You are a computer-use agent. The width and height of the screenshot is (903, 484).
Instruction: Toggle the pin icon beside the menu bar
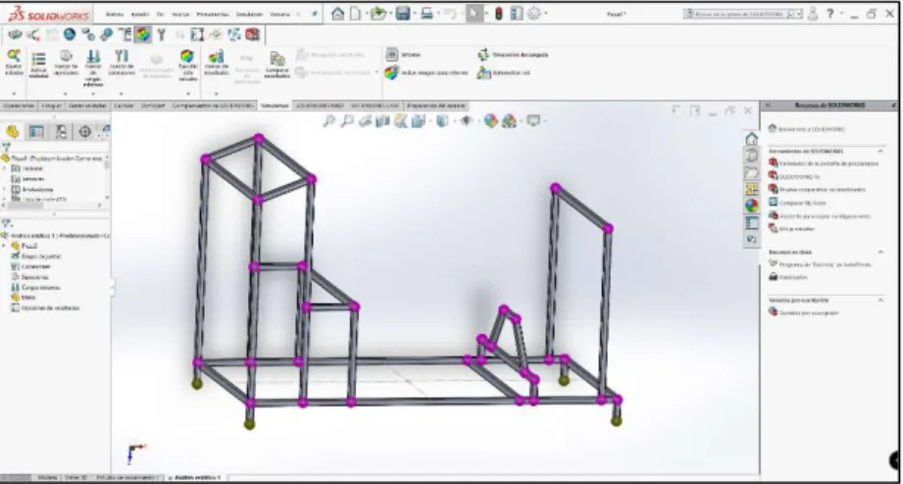click(315, 14)
